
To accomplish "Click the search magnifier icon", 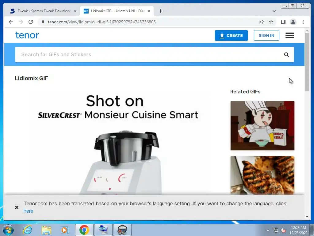I will click(x=286, y=55).
